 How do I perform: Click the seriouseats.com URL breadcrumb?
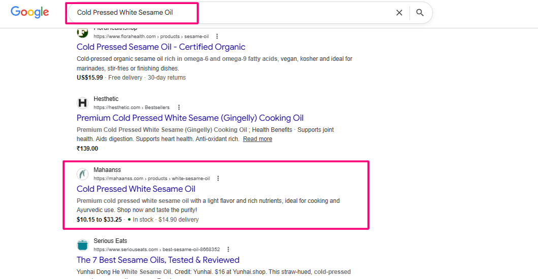tap(156, 249)
